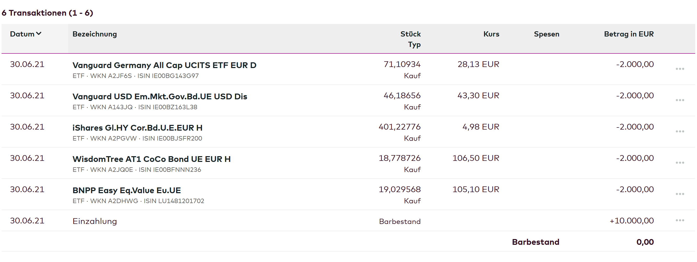Open iShares Gl.HY Cor.Bd.U.E.EUR H details
The height and width of the screenshot is (262, 697).
pos(137,128)
